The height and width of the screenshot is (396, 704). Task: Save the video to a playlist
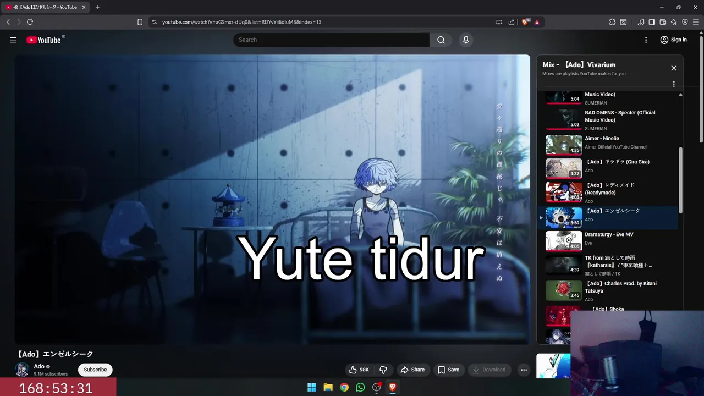[448, 370]
